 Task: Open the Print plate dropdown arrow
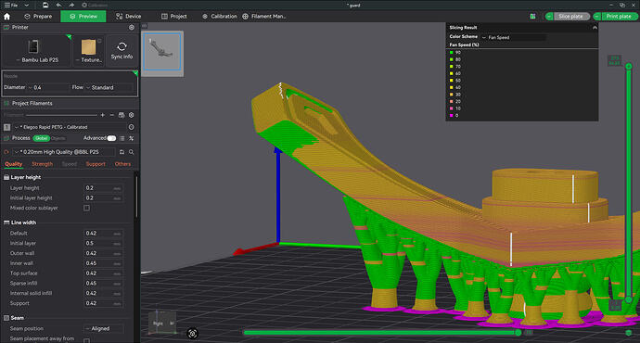(x=597, y=17)
